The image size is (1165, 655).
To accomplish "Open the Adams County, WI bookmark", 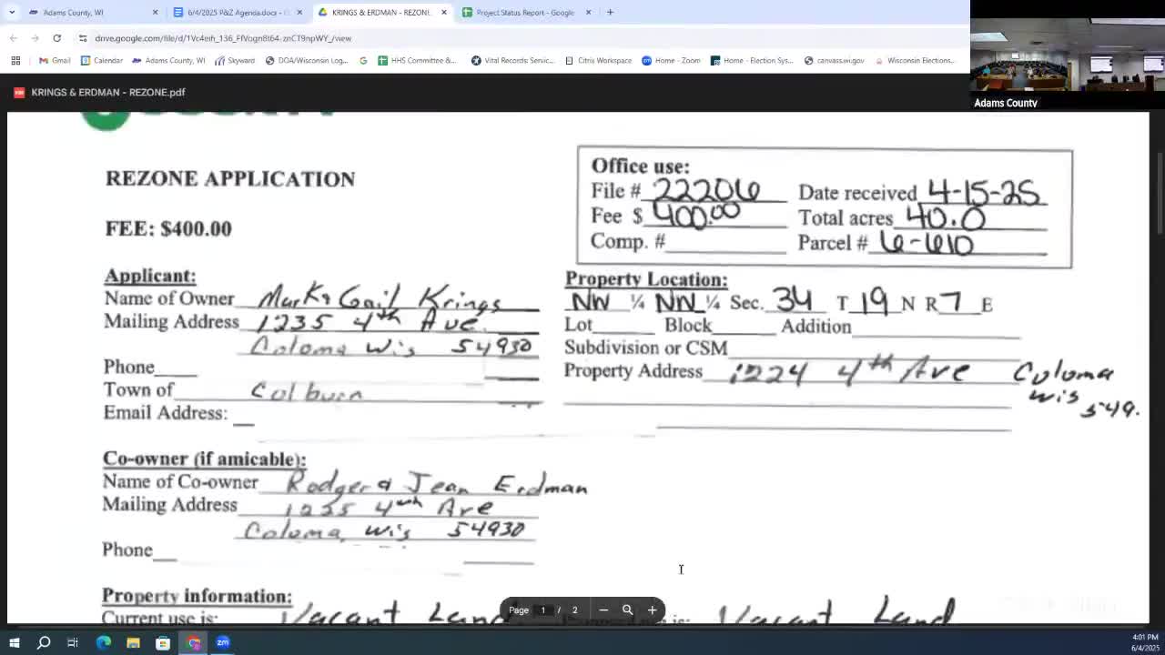I will [169, 60].
